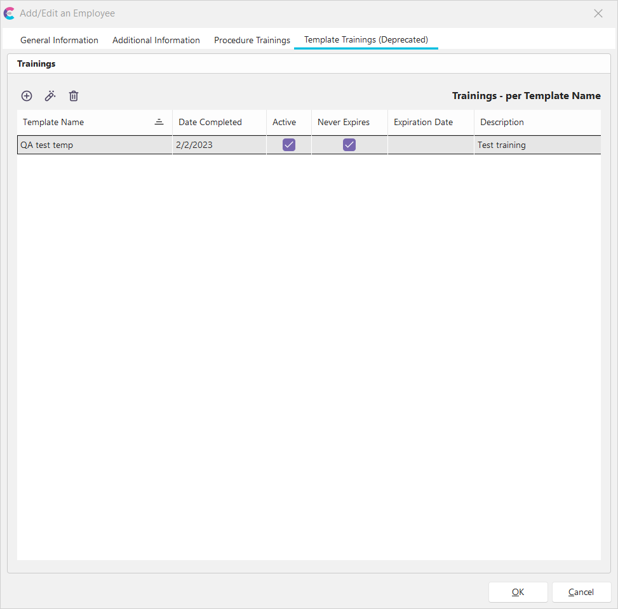Go to the Procedure Trainings tab
618x609 pixels.
[252, 40]
